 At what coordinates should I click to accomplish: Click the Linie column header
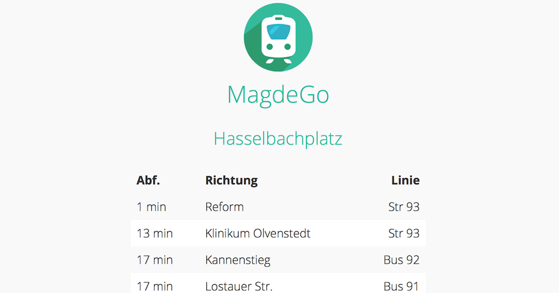point(405,180)
